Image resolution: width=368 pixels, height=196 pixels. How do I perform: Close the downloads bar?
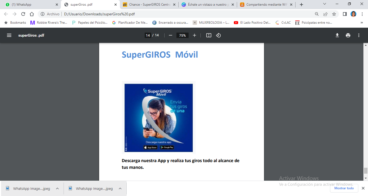[x=363, y=188]
